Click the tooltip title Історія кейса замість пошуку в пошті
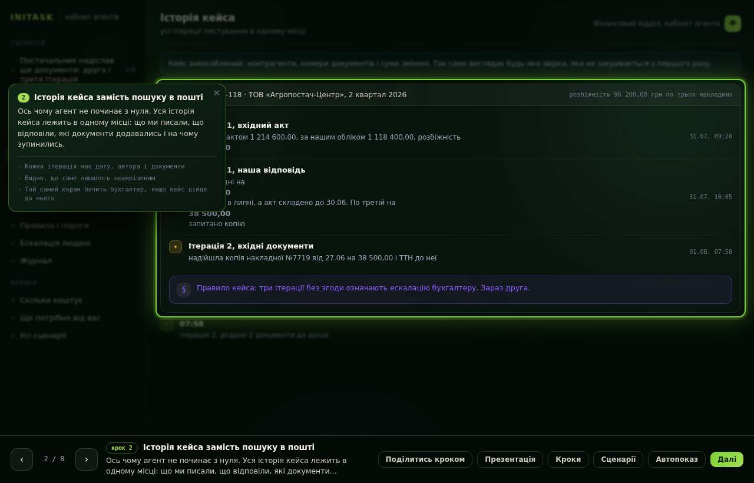This screenshot has width=754, height=483. 118,97
